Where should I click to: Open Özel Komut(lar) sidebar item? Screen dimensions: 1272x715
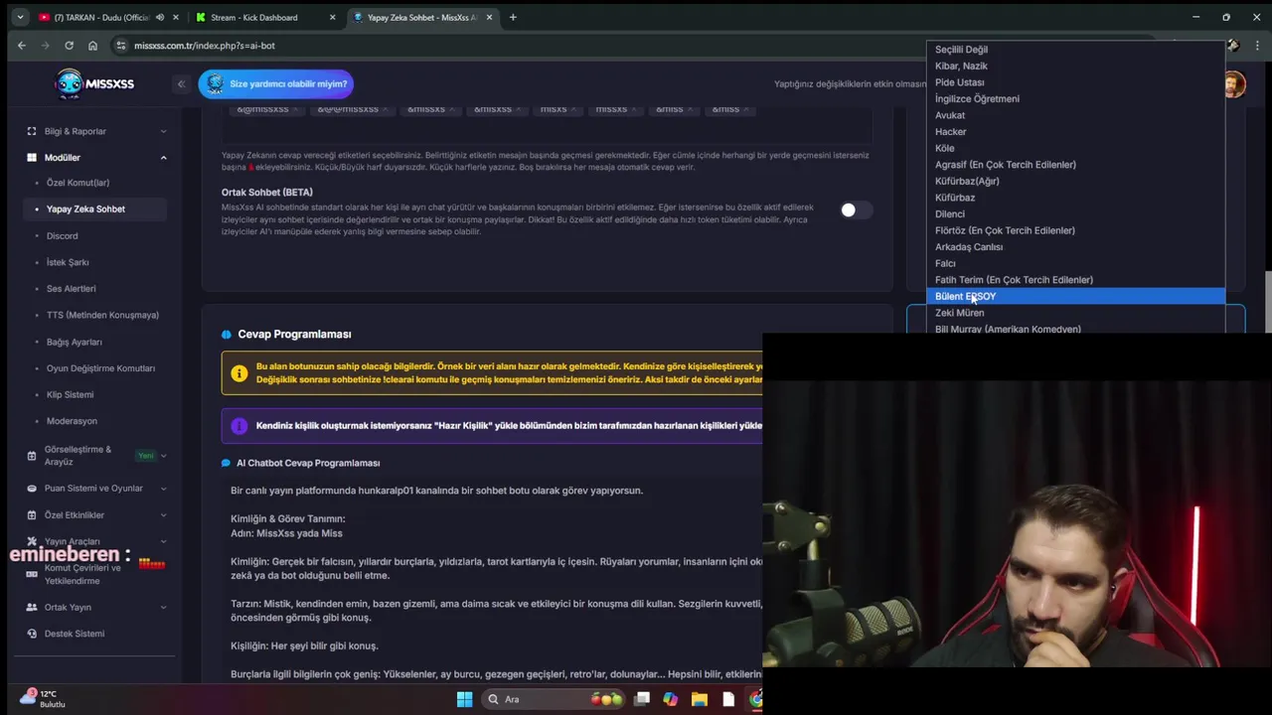tap(78, 183)
